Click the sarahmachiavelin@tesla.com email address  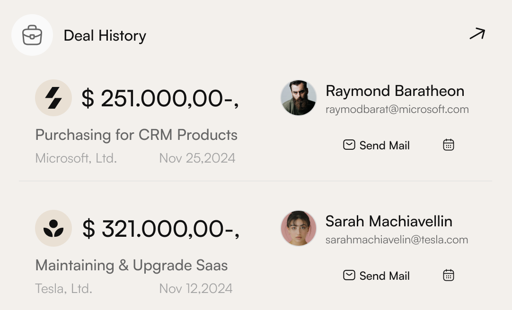pos(397,240)
